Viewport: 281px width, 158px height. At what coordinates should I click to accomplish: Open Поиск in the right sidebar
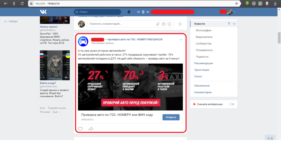(198, 77)
